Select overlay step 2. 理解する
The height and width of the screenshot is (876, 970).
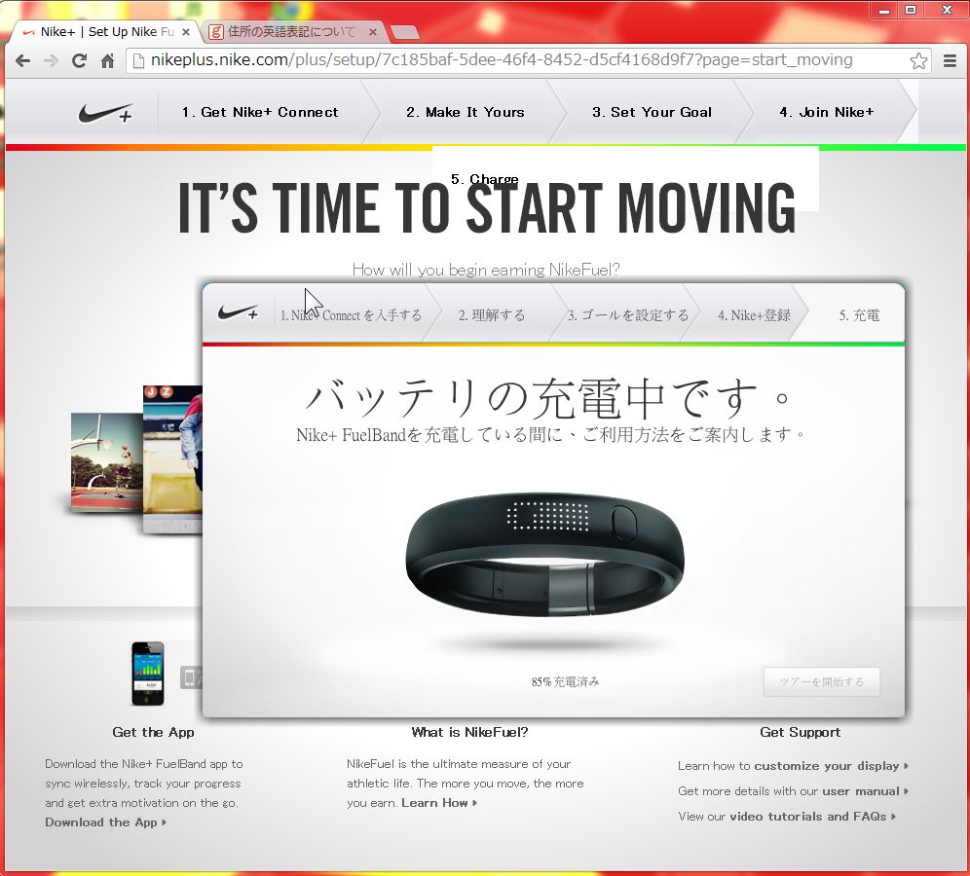click(x=492, y=315)
